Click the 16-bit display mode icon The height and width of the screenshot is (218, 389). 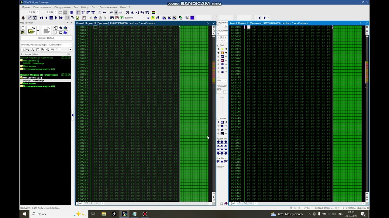tap(83, 12)
